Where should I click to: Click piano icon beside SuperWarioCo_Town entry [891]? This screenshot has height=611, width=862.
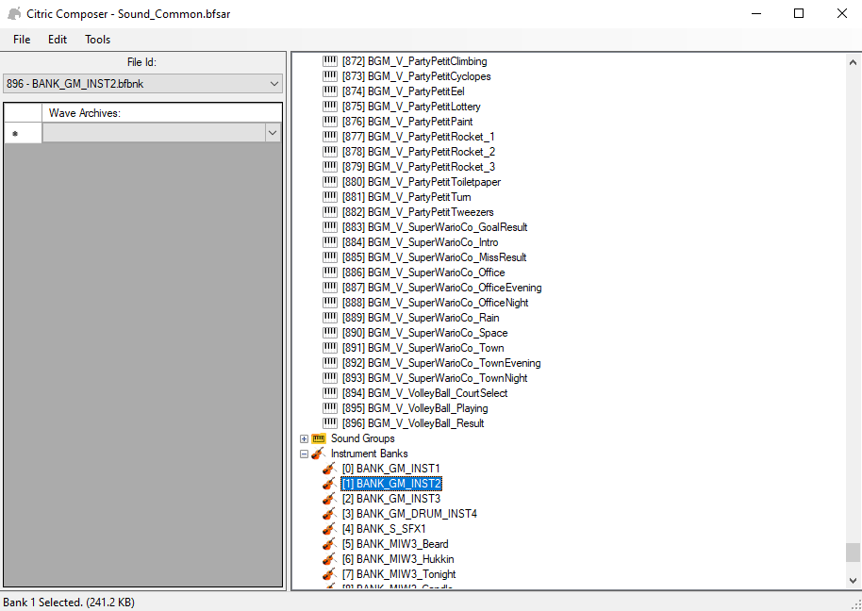[x=330, y=348]
